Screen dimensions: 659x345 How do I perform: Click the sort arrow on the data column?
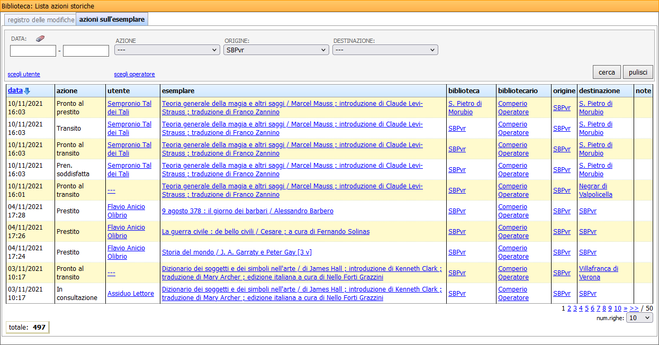[x=28, y=90]
